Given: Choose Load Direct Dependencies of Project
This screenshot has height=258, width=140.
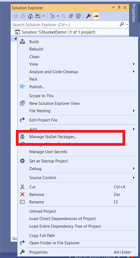Looking at the screenshot, I should [x=63, y=219].
